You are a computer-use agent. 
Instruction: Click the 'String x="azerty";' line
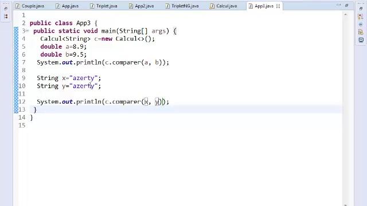69,78
